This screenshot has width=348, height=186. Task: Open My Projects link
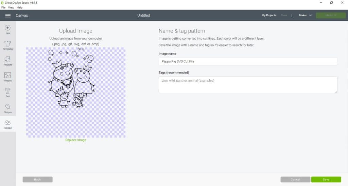269,16
